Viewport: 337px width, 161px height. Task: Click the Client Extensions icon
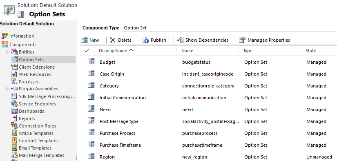coord(14,67)
